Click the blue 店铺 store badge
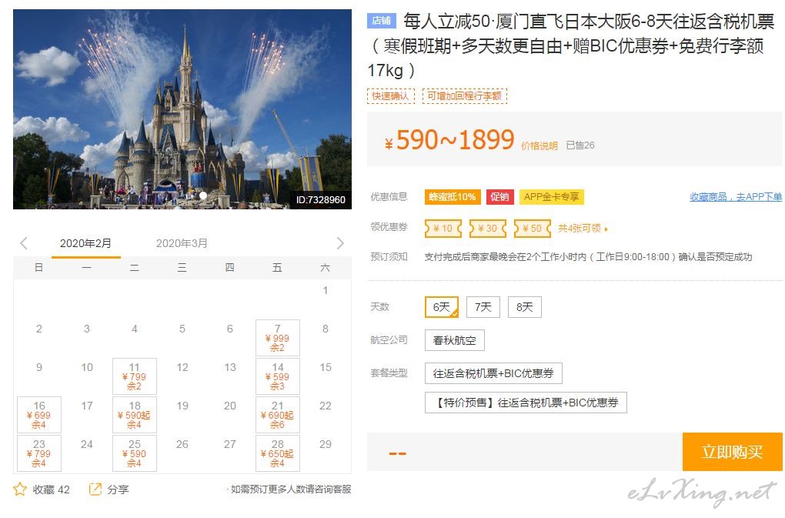This screenshot has width=785, height=518. point(382,21)
